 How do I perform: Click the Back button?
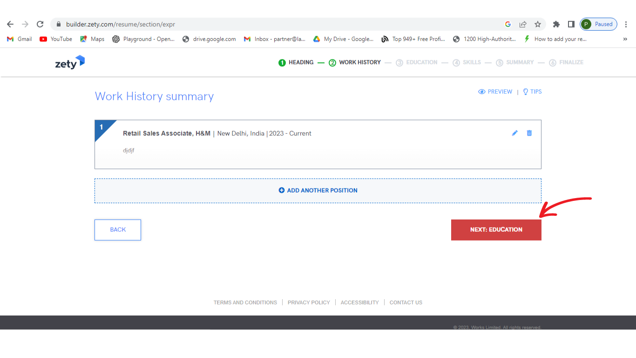tap(118, 230)
